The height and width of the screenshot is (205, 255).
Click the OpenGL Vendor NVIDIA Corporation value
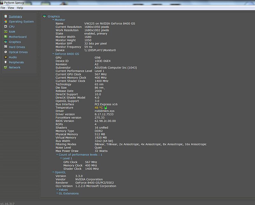pyautogui.click(x=89, y=179)
